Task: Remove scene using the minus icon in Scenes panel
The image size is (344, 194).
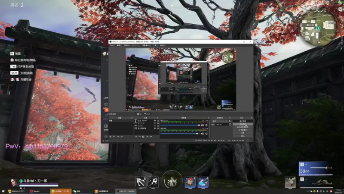Action: [114, 137]
